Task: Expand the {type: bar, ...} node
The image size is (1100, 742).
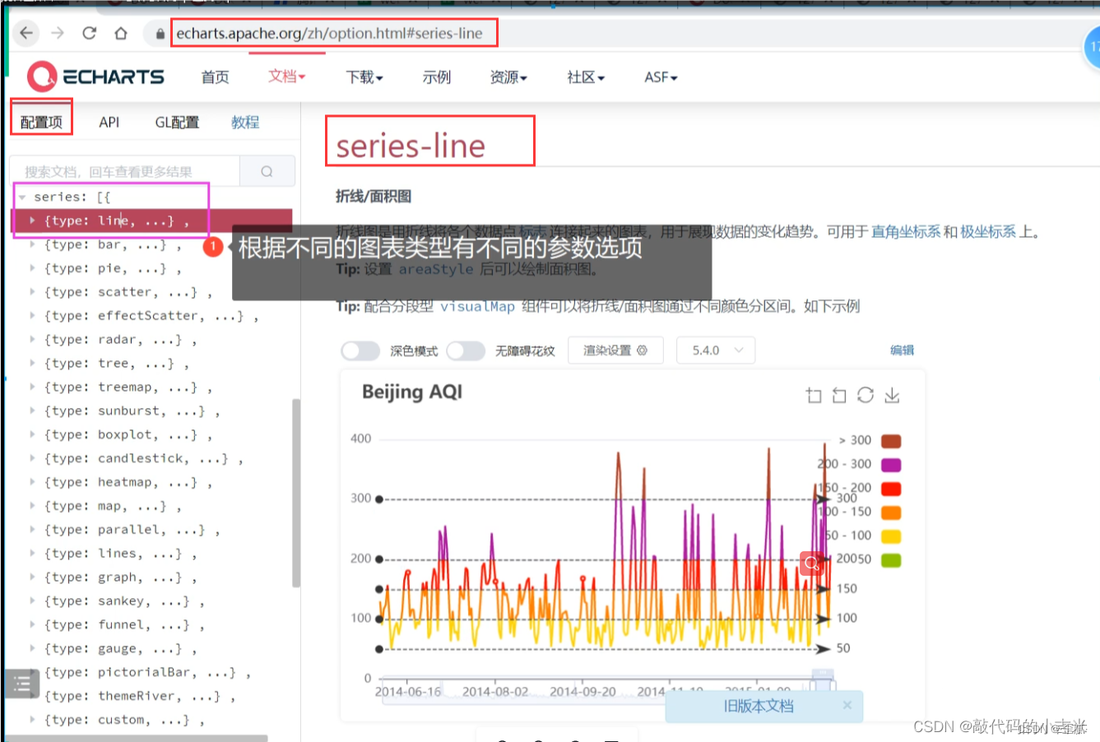Action: click(32, 244)
